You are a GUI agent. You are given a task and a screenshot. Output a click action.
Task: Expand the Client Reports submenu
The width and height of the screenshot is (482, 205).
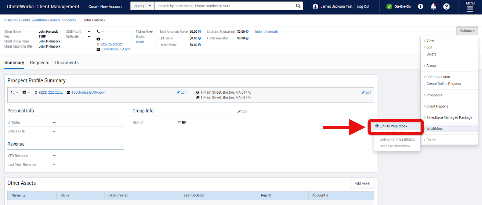437,106
